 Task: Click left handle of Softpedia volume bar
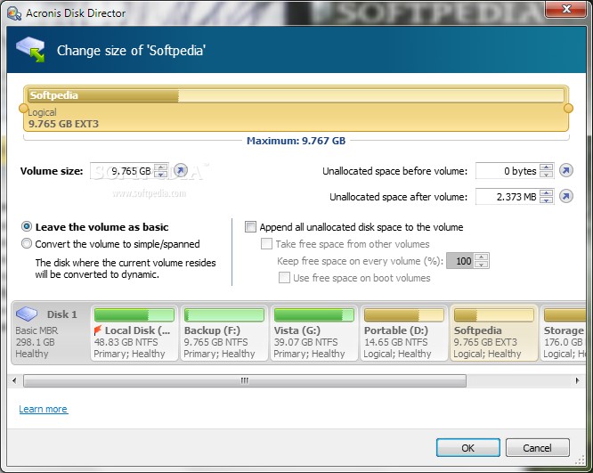(x=23, y=109)
